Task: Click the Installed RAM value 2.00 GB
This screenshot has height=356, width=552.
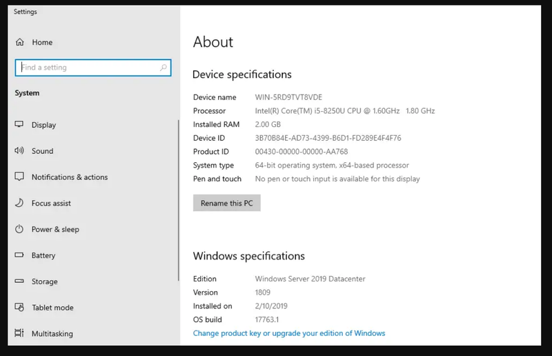Action: tap(268, 124)
